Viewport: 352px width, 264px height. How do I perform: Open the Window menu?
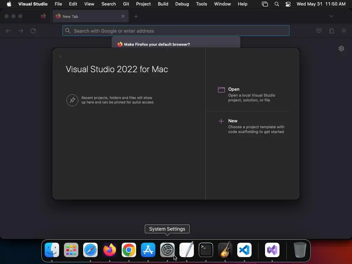click(222, 4)
